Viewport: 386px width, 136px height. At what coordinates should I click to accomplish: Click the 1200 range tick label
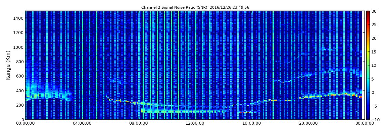pos(19,33)
